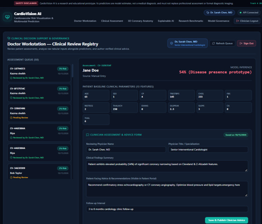Select queue entry CV-18794EE3

[x=39, y=73]
